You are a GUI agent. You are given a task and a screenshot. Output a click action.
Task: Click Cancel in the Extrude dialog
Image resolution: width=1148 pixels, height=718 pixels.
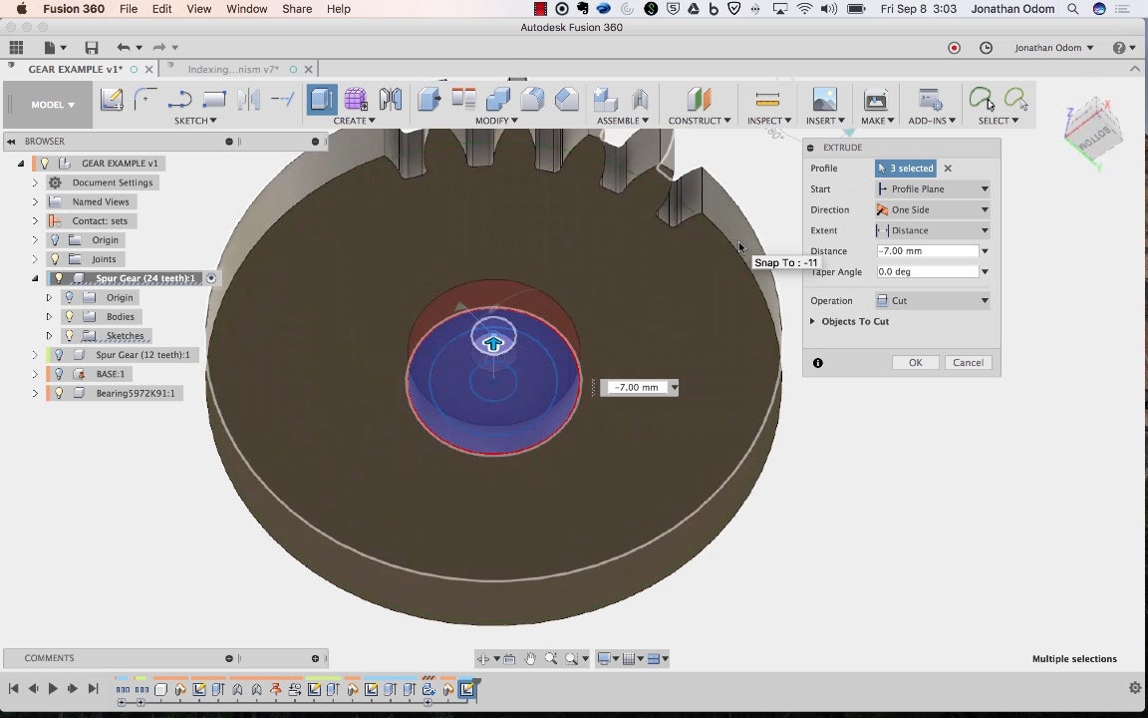(x=968, y=363)
